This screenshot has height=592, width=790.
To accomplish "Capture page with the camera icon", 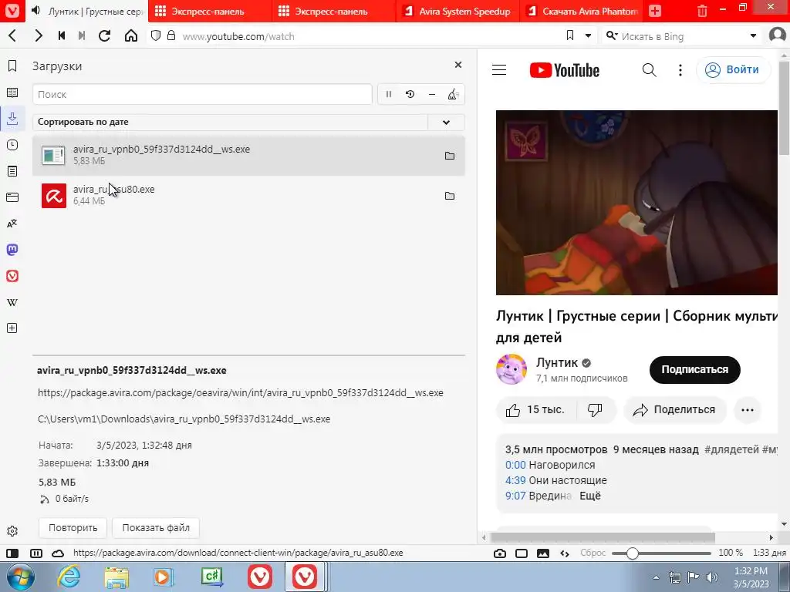I will coord(500,553).
